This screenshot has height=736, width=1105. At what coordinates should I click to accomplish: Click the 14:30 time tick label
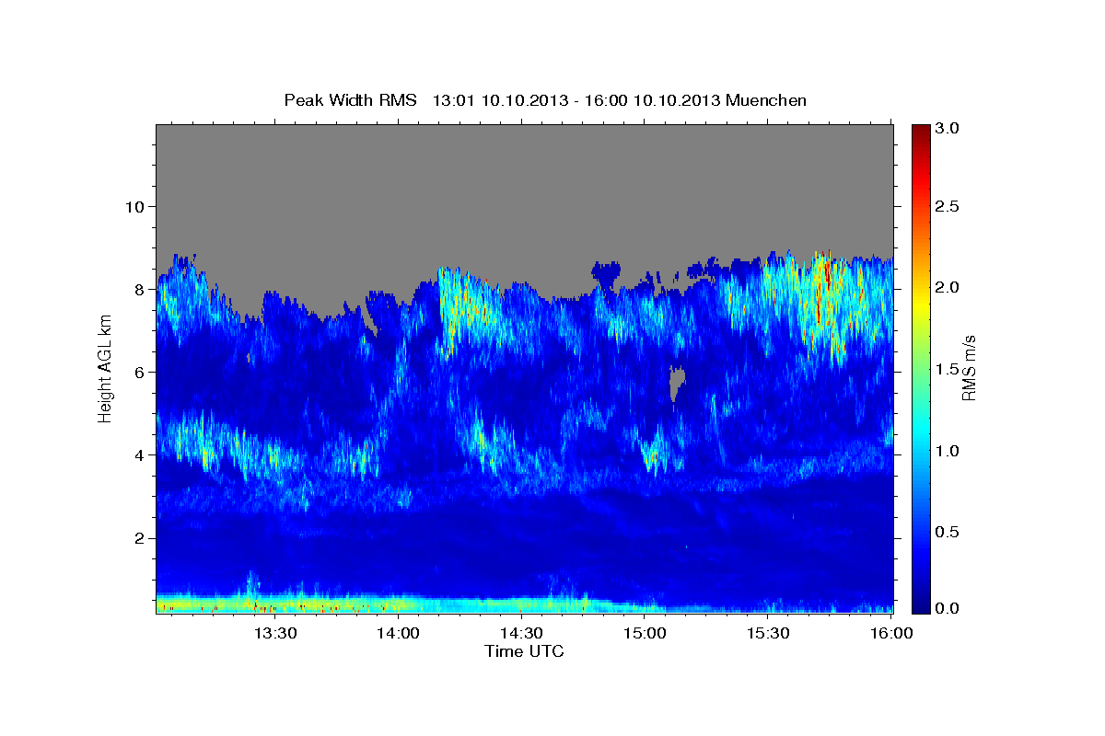pos(519,634)
